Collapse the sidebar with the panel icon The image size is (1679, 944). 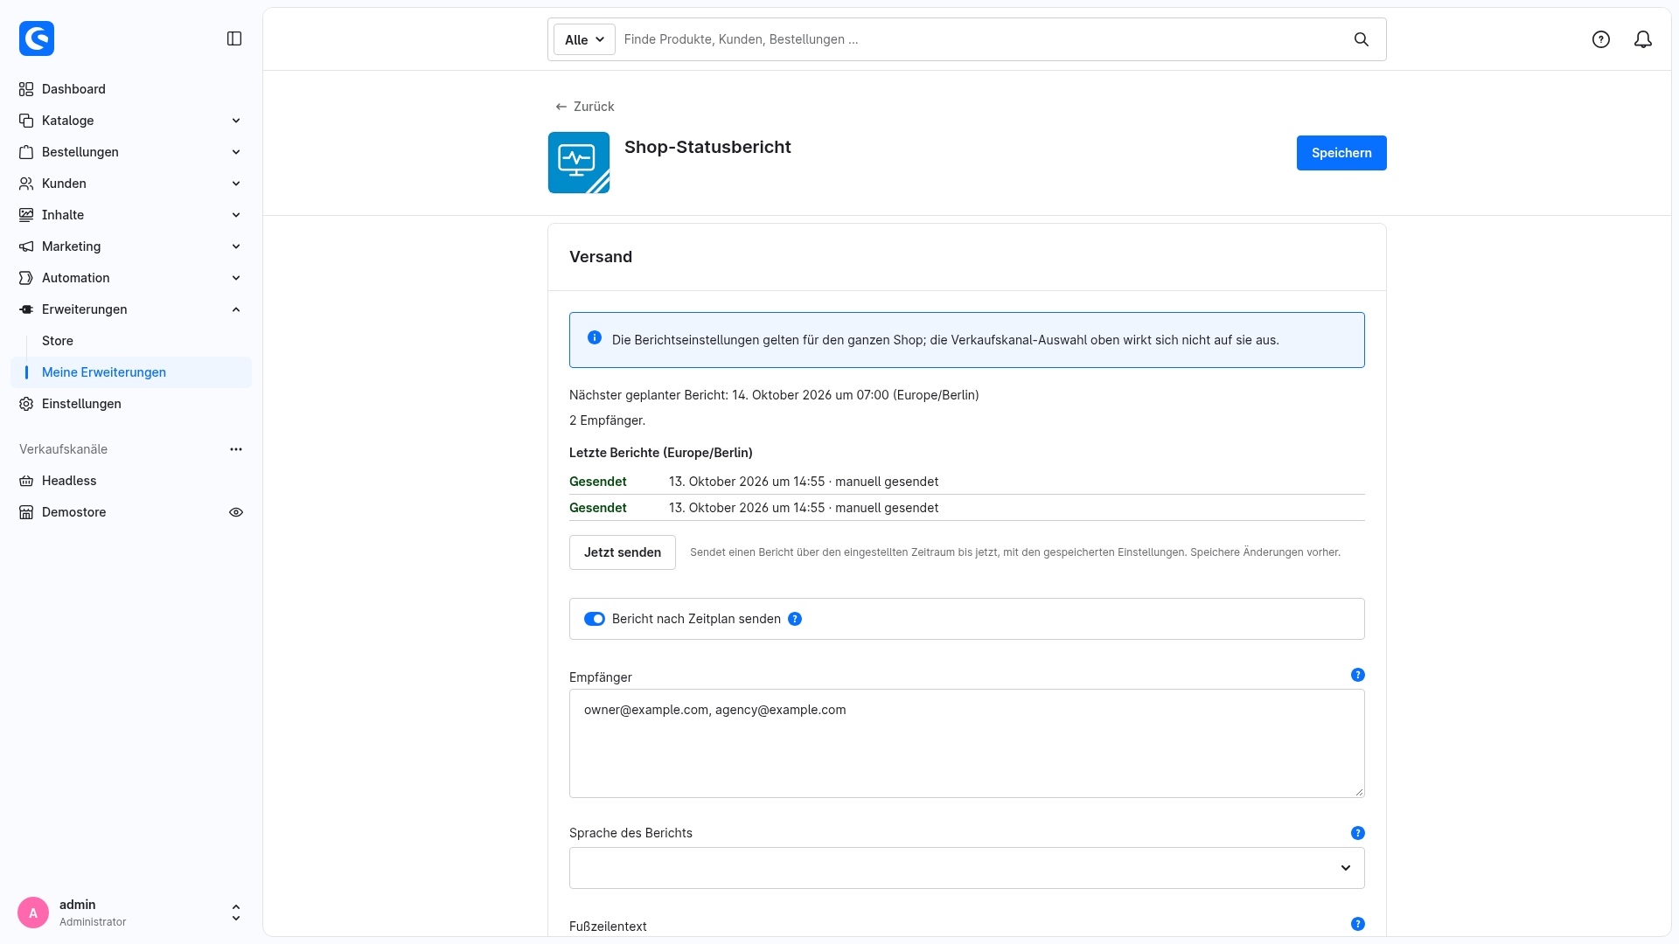[234, 38]
